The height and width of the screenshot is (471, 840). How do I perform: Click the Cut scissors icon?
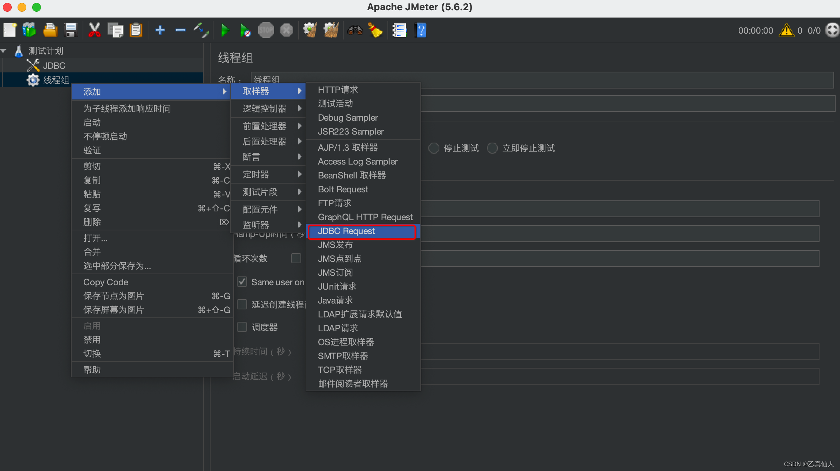click(94, 30)
